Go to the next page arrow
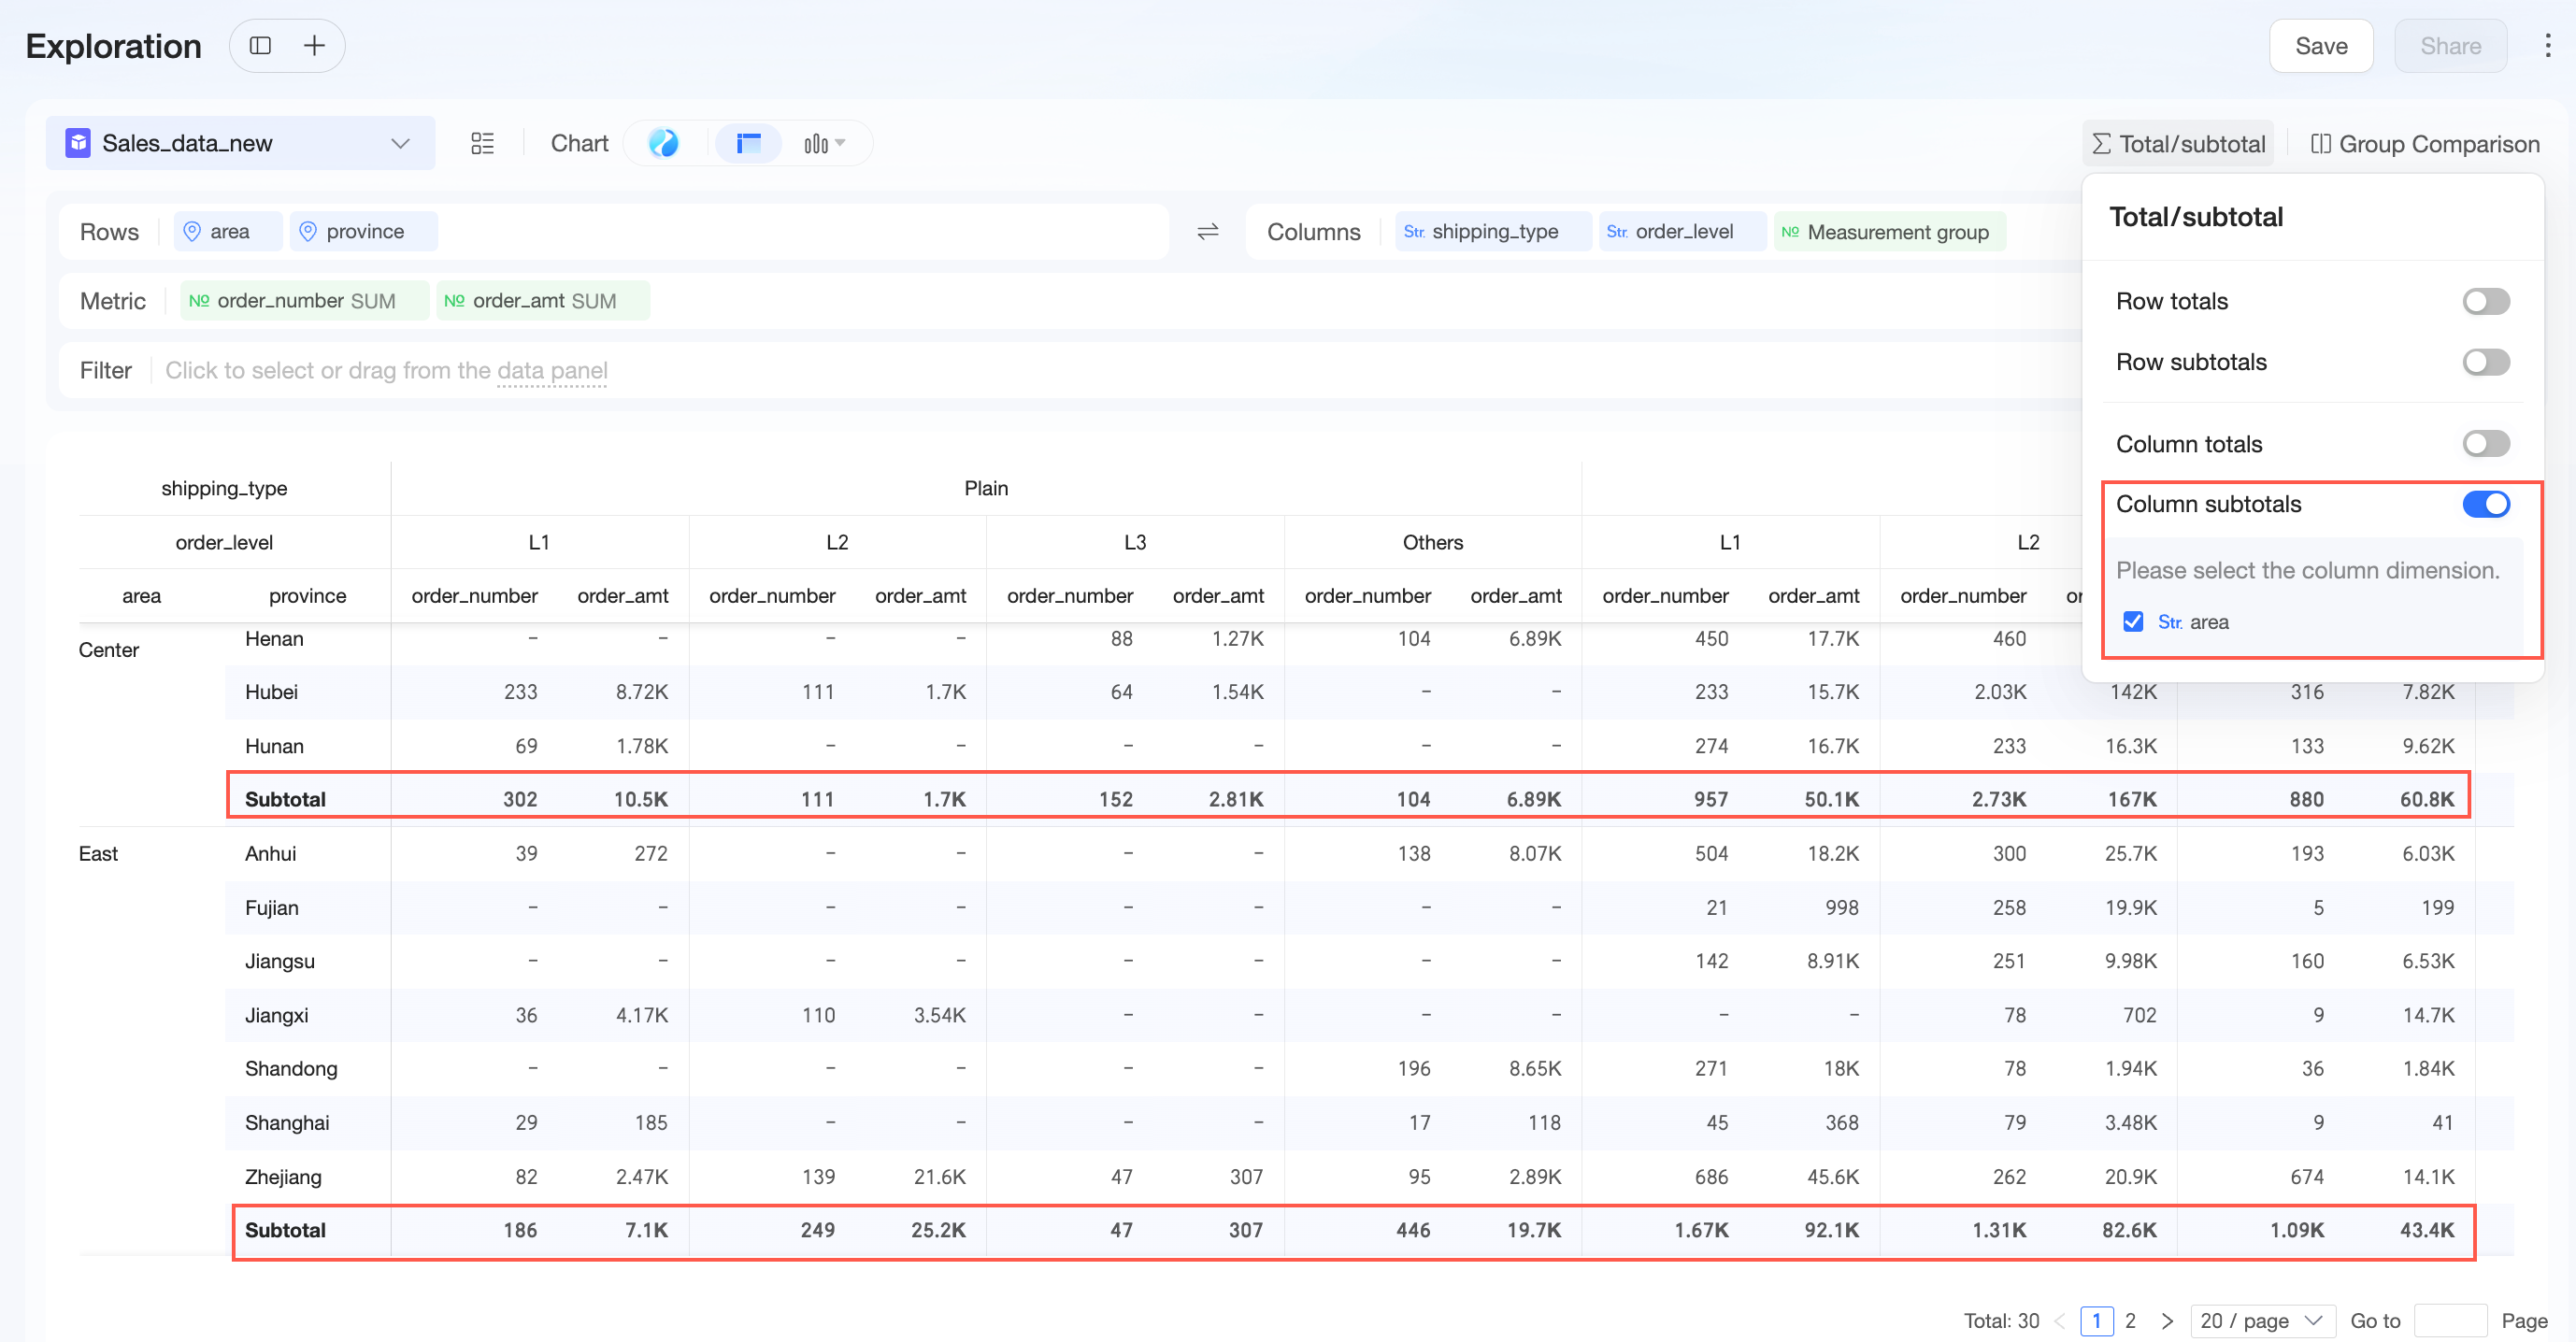 click(2167, 1321)
